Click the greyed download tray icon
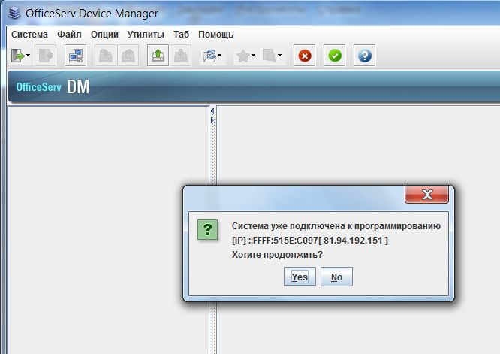 (180, 56)
